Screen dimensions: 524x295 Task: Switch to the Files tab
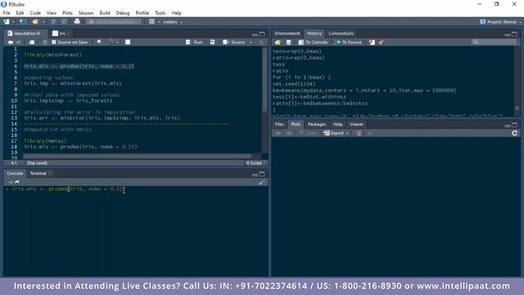279,125
